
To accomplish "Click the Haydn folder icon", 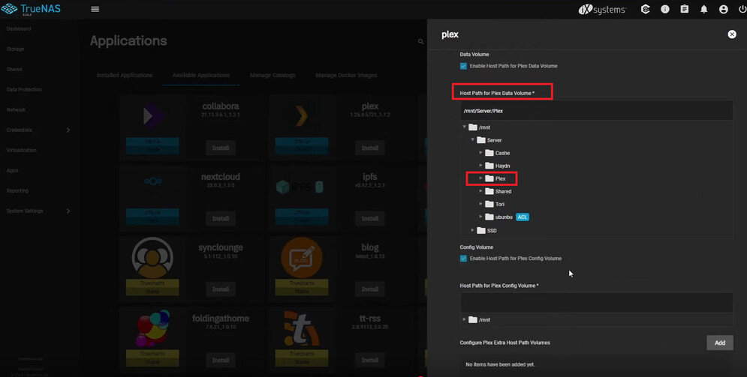I will coord(489,166).
